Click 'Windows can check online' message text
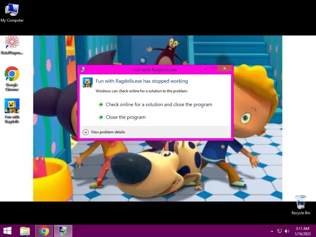This screenshot has width=316, height=237. 142,91
